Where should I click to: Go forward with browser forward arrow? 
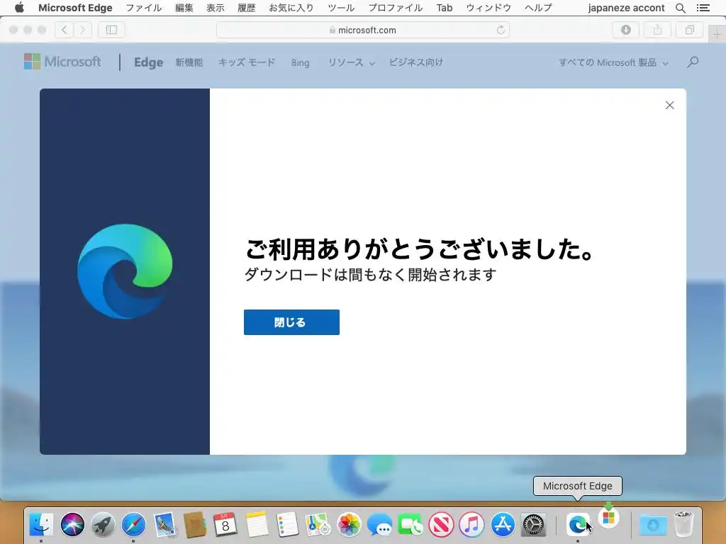(x=82, y=30)
